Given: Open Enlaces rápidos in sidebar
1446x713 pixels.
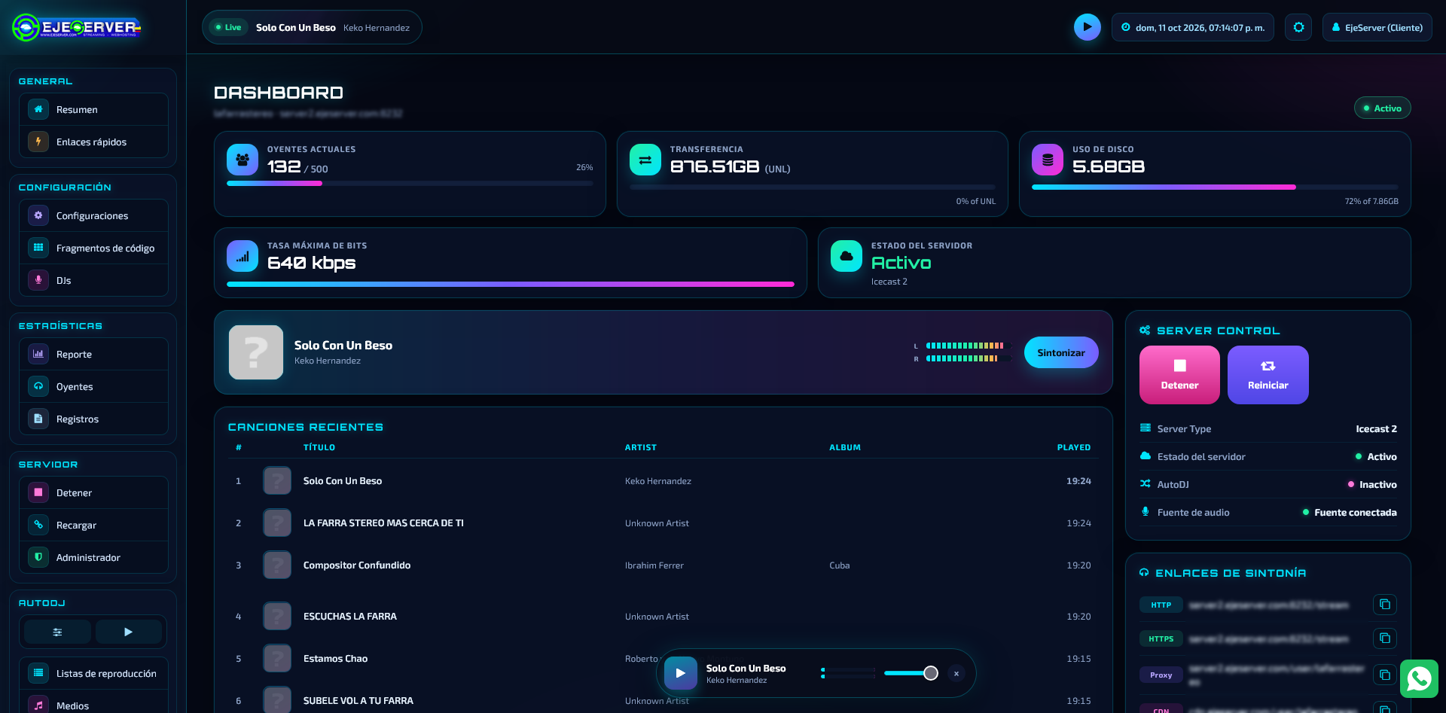Looking at the screenshot, I should [x=93, y=142].
